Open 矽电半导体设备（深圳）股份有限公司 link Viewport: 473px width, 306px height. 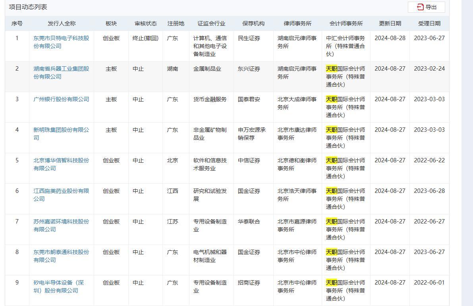[58, 287]
